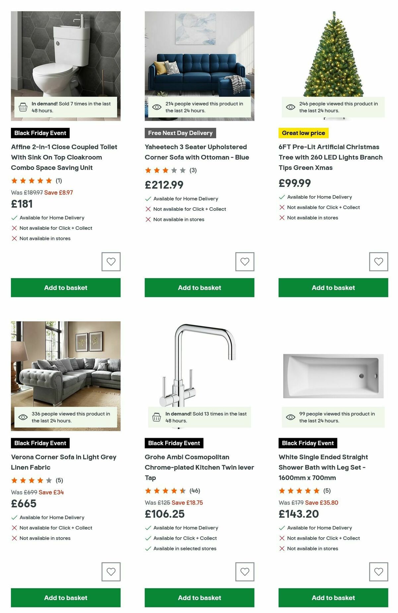Viewport: 398px width, 613px height.
Task: Open Verona Corner Sofa product listing
Action: tap(64, 462)
